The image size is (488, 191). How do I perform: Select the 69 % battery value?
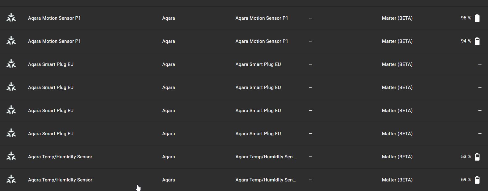point(466,180)
